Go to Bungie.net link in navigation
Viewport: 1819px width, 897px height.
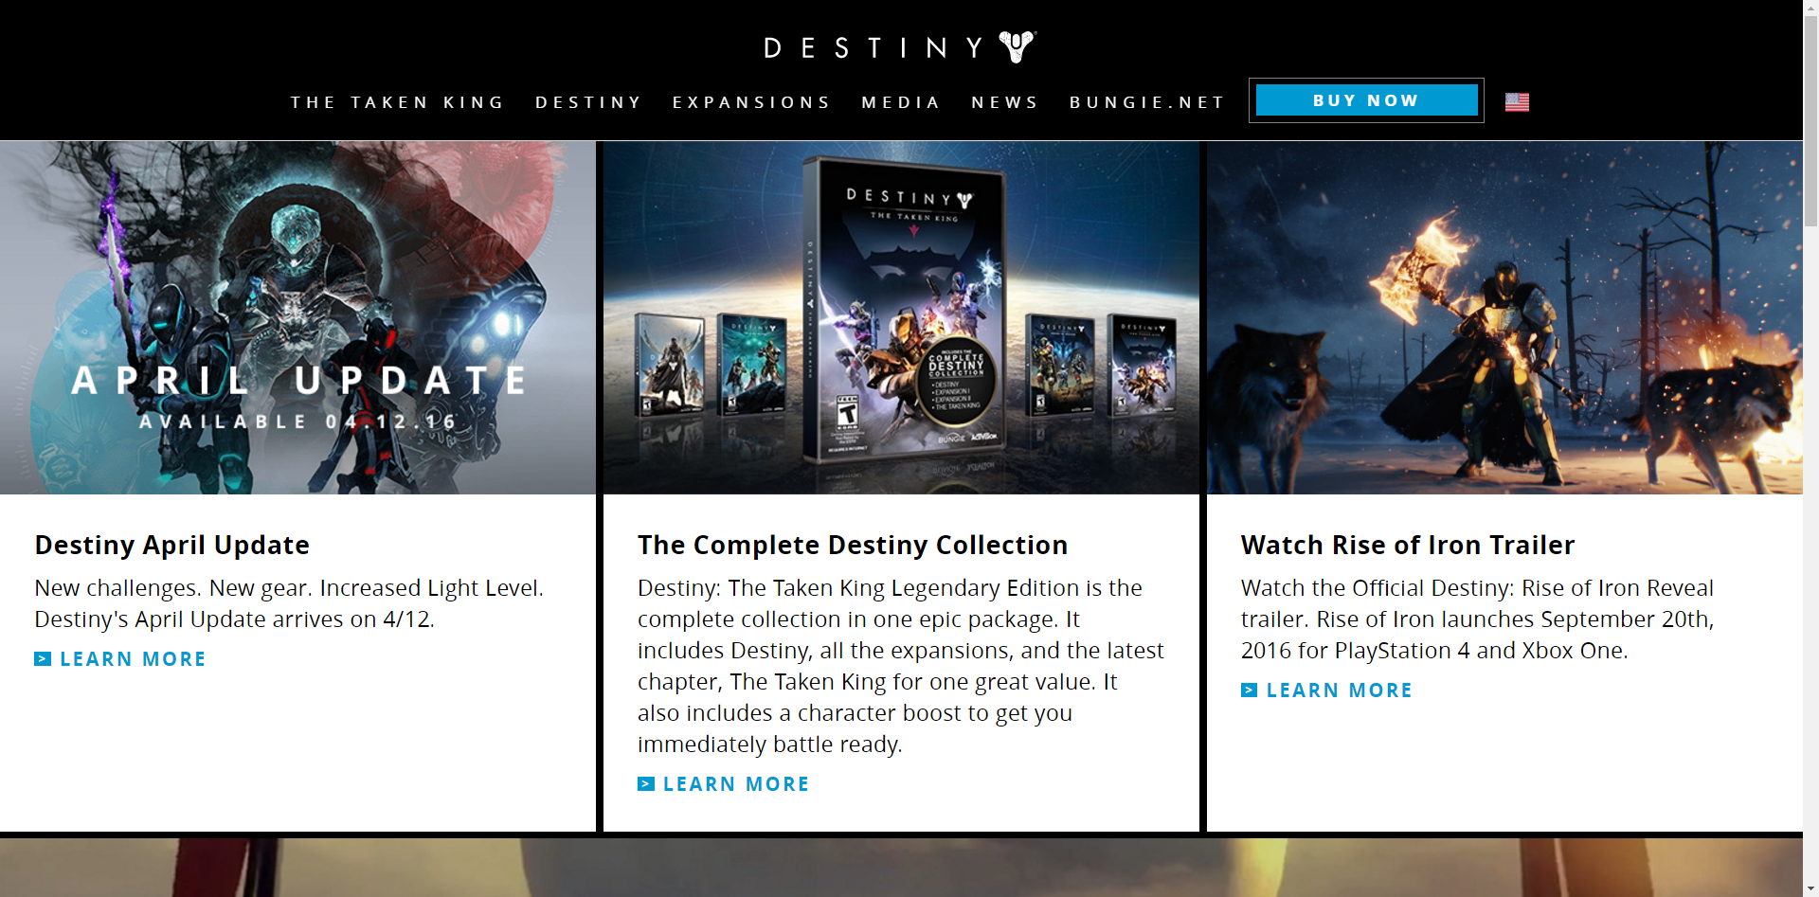(x=1147, y=102)
